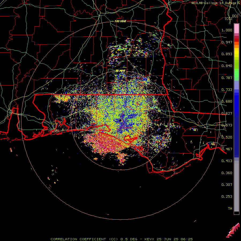Pick the pink swatch atop the color bar
This screenshot has height=241, width=241.
[x=236, y=29]
